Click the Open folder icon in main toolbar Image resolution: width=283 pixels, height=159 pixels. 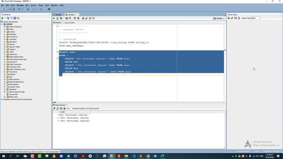[x=6, y=9]
